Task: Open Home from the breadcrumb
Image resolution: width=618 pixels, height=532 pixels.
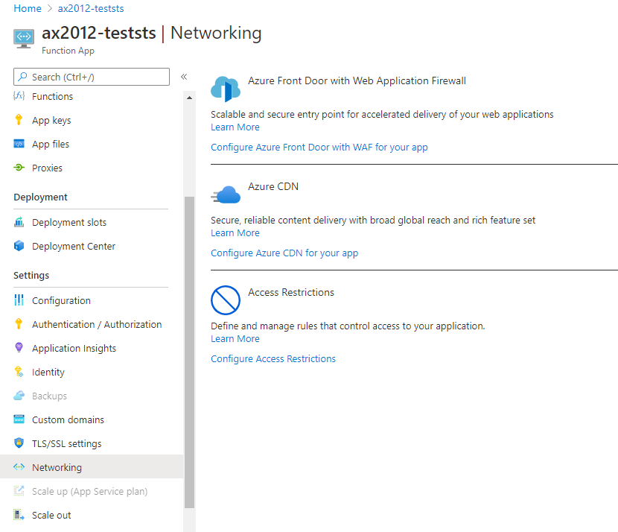Action: coord(28,8)
